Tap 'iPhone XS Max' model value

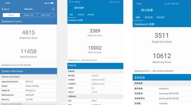(32, 86)
